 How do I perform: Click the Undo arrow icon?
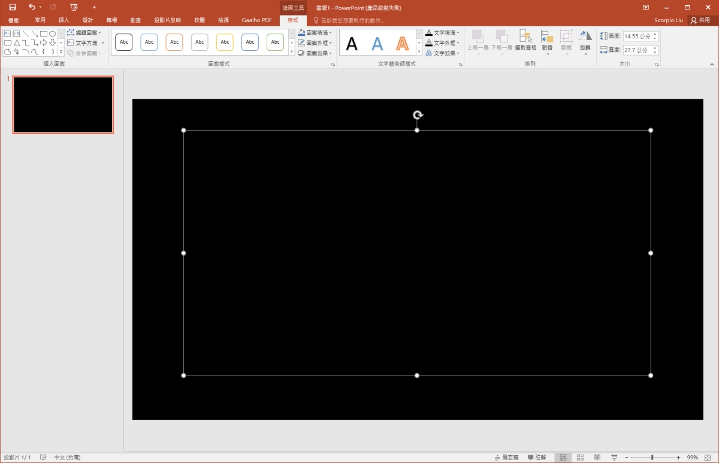coord(32,7)
